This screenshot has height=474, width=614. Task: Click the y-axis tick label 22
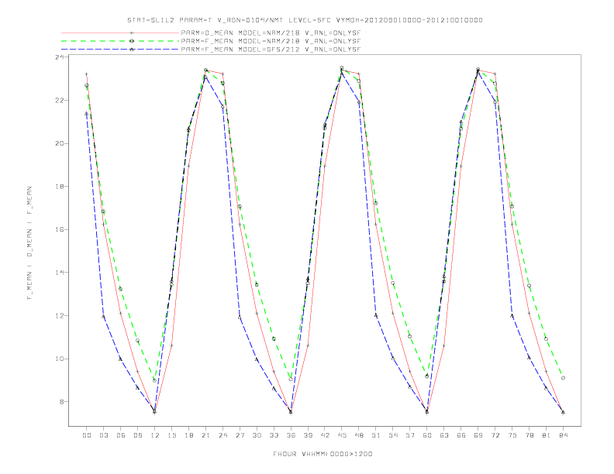point(60,100)
